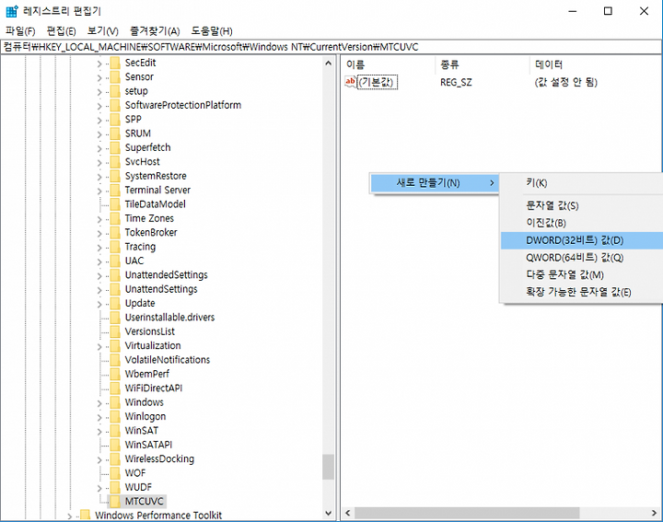Viewport: 663px width, 522px height.
Task: Click the Registry Editor app icon in title bar
Action: [x=12, y=11]
